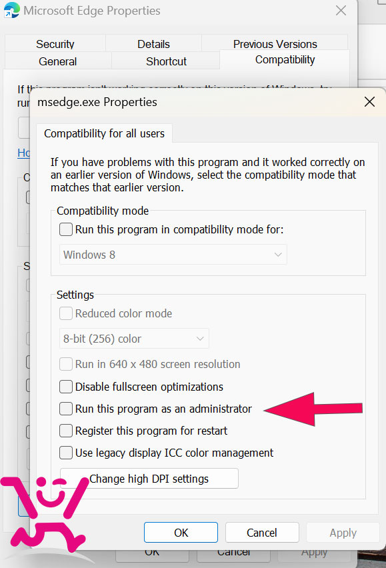
Task: Open the Windows 8 compatibility dropdown
Action: [x=173, y=255]
